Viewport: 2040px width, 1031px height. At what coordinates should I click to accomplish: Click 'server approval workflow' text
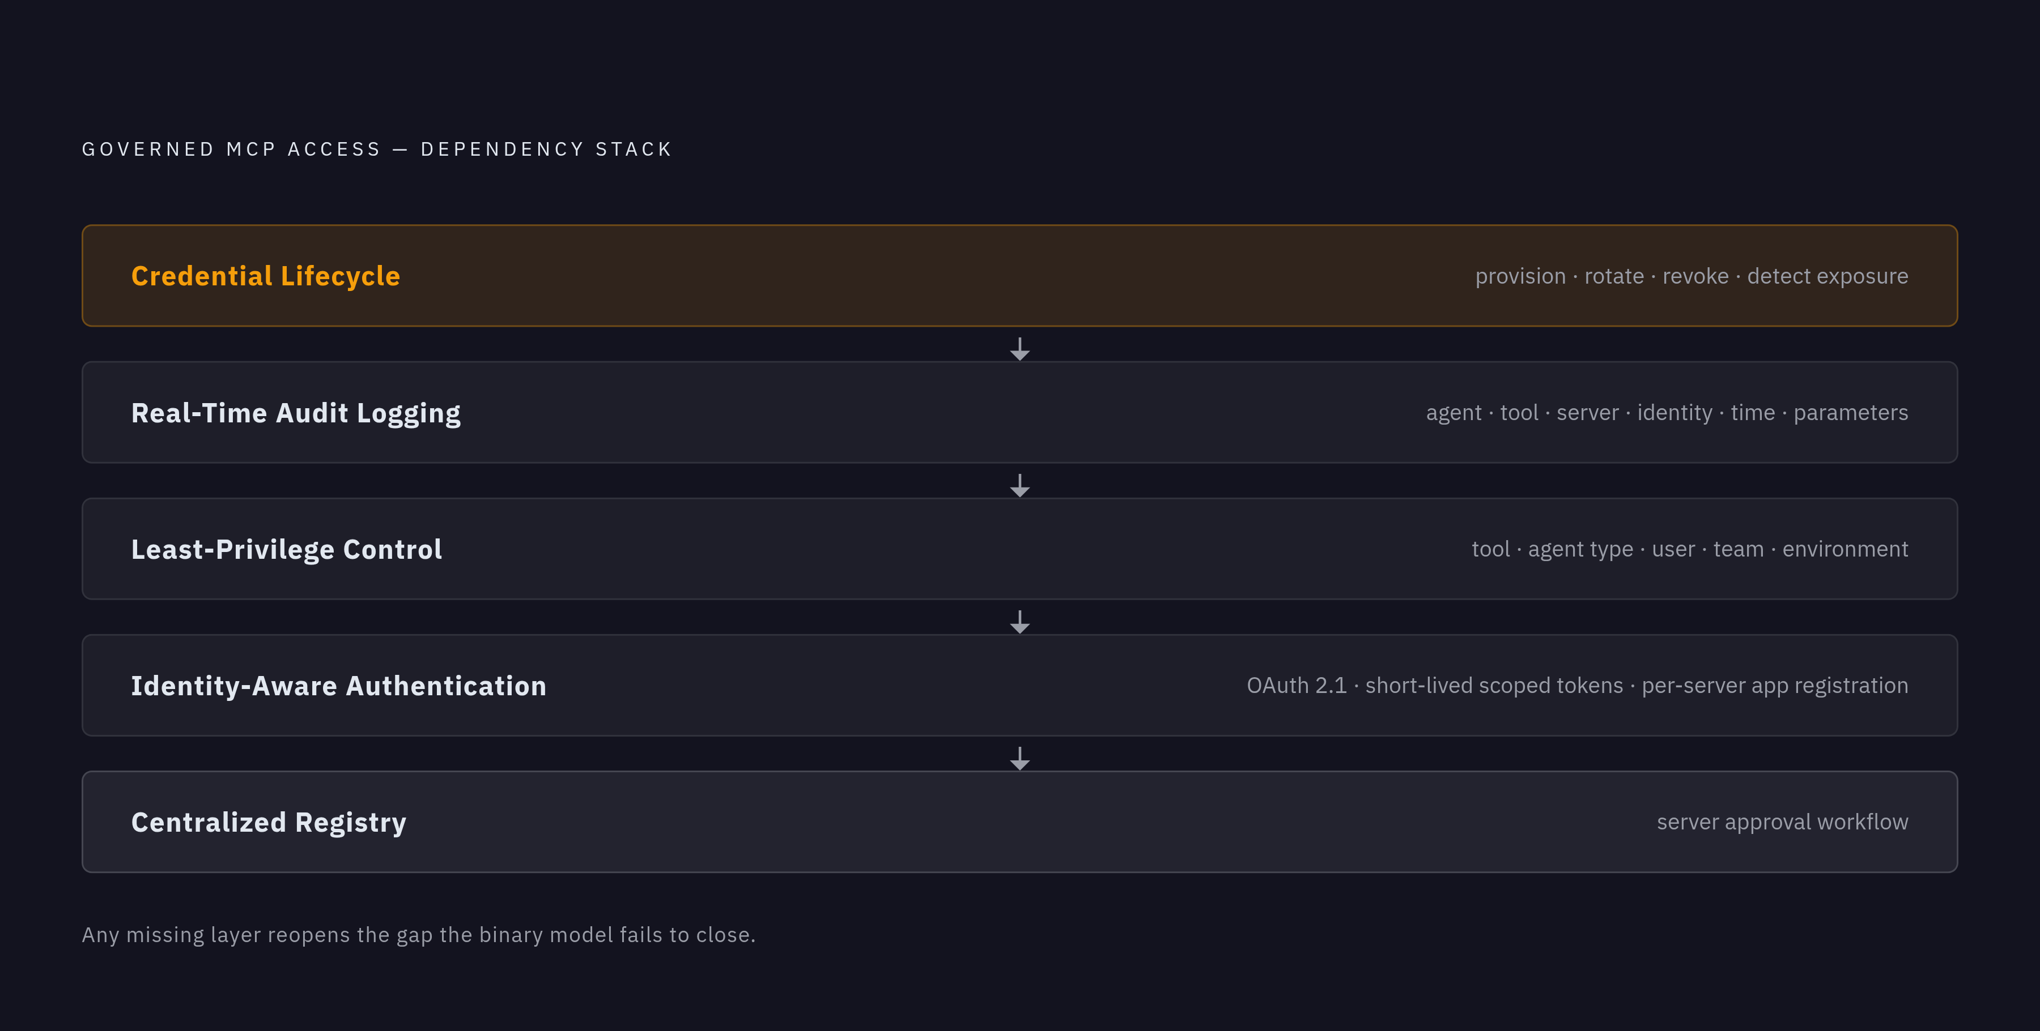coord(1783,822)
